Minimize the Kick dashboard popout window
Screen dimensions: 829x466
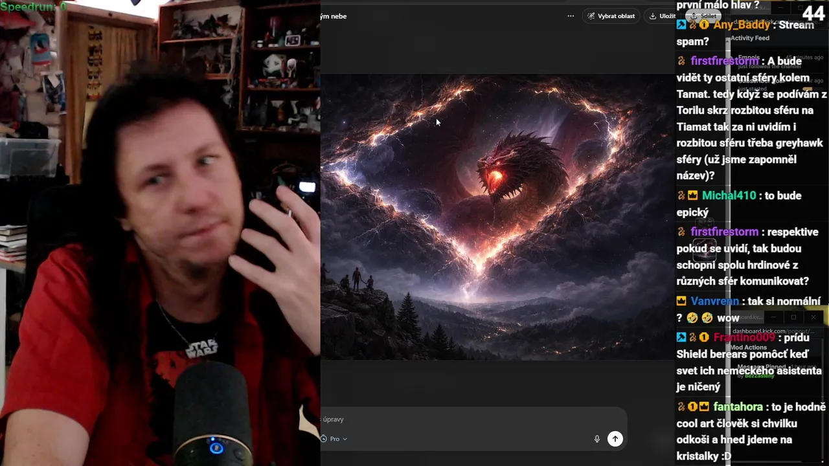click(x=773, y=317)
